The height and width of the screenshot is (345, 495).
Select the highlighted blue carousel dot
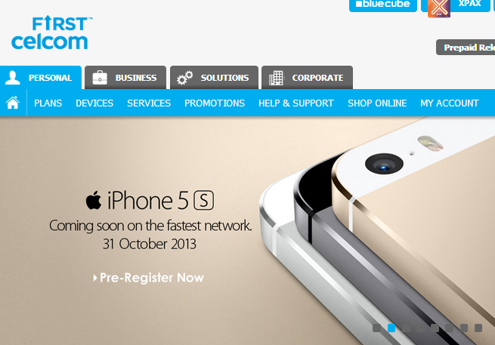coord(391,328)
